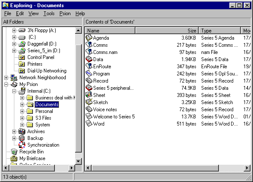Click the EnRoute file icon
Image resolution: width=253 pixels, height=182 pixels.
click(x=89, y=66)
